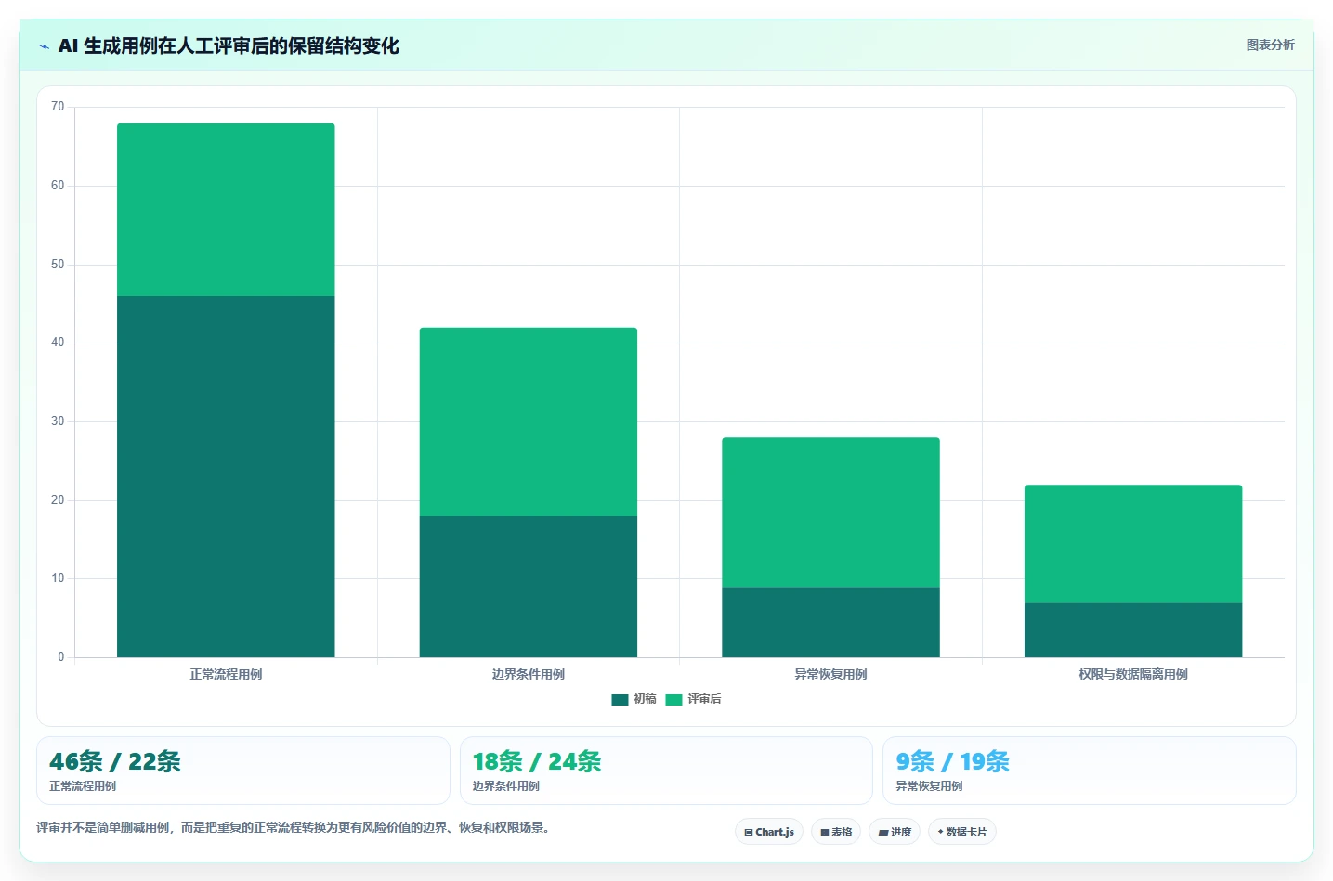Select the 进度 tag chip
1333x881 pixels.
point(895,832)
